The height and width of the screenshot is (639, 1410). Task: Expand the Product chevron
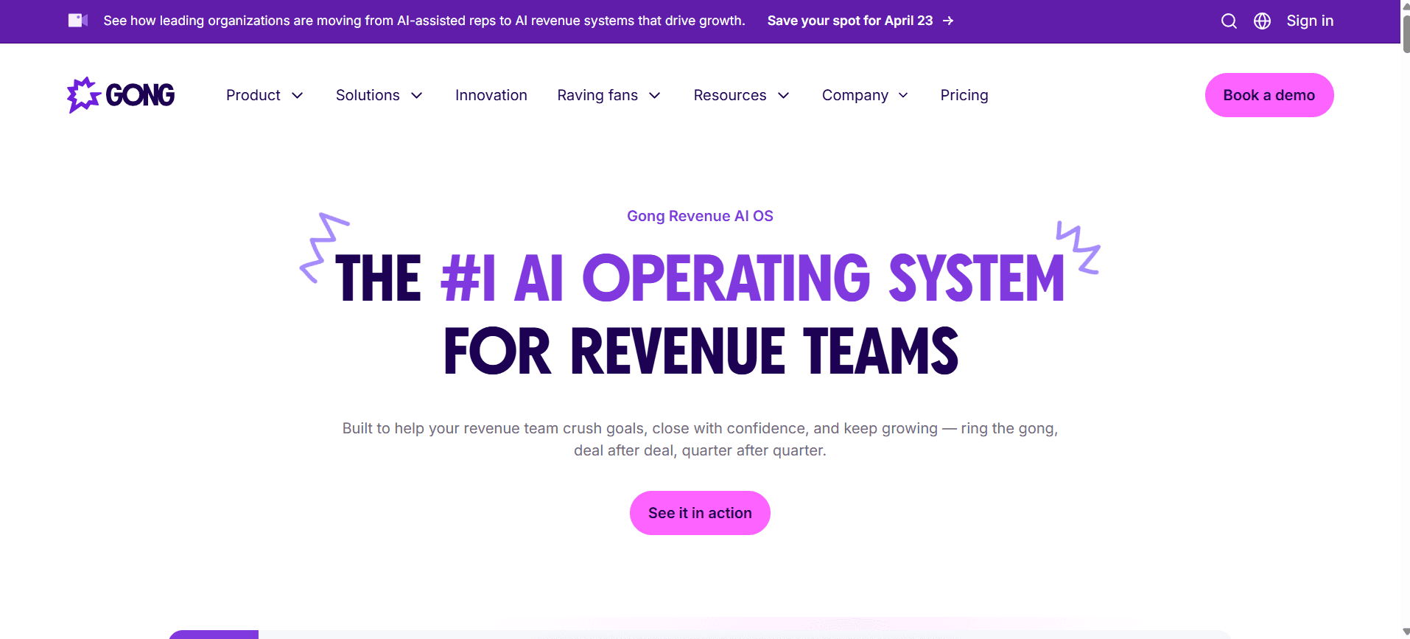tap(297, 96)
